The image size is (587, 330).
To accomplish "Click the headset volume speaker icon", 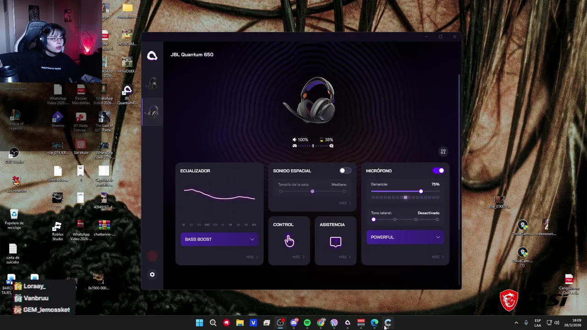I will (x=294, y=140).
